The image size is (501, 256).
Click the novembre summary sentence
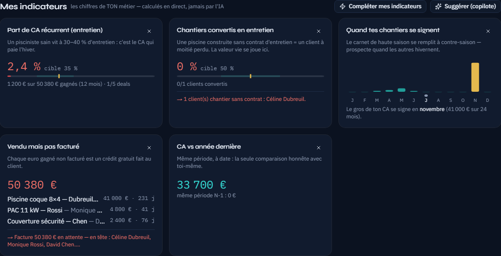[416, 113]
